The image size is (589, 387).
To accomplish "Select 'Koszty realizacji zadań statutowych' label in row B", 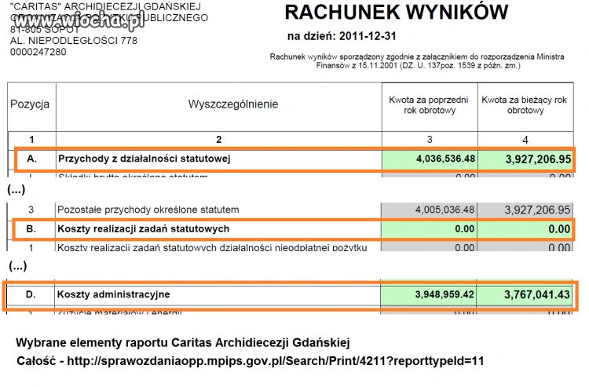I will point(143,229).
